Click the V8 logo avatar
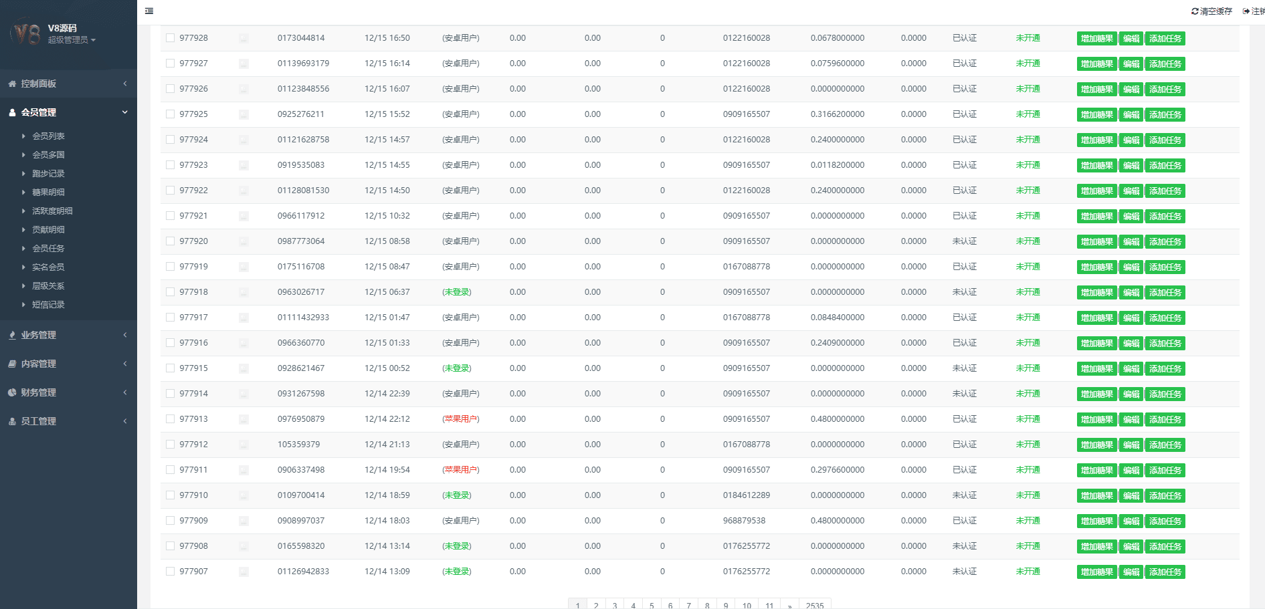The width and height of the screenshot is (1265, 609). [26, 33]
